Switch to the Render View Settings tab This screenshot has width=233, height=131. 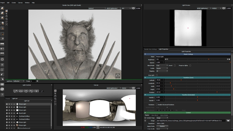[150, 49]
